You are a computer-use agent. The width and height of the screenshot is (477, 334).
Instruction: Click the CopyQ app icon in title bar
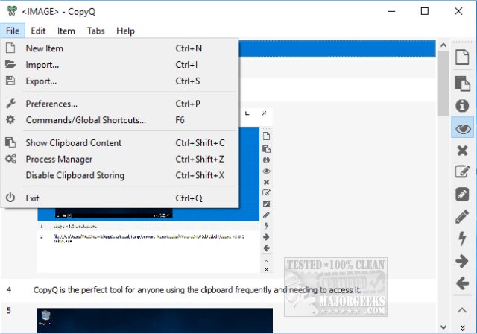coord(12,11)
